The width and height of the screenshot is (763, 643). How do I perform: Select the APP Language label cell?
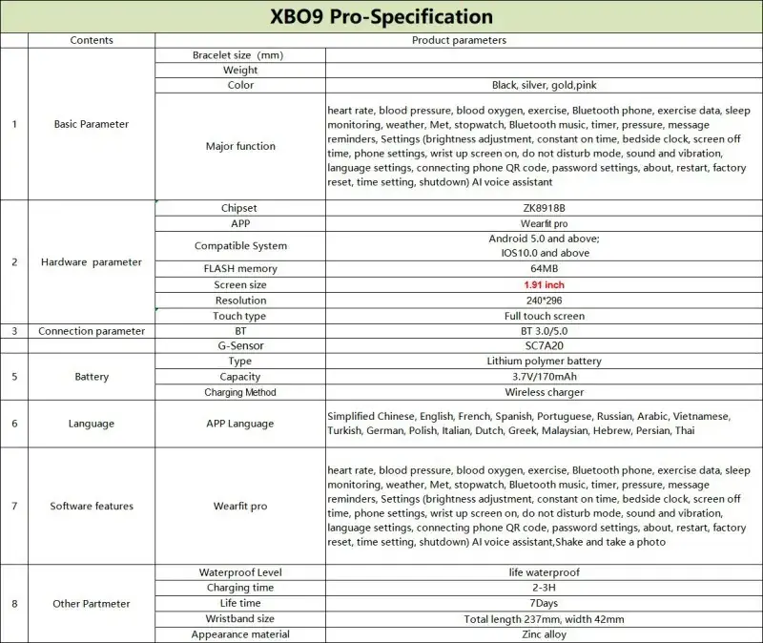tap(240, 424)
